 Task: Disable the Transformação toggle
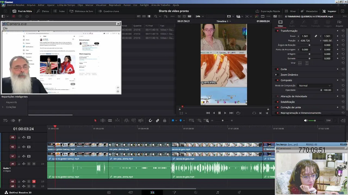pos(277,31)
